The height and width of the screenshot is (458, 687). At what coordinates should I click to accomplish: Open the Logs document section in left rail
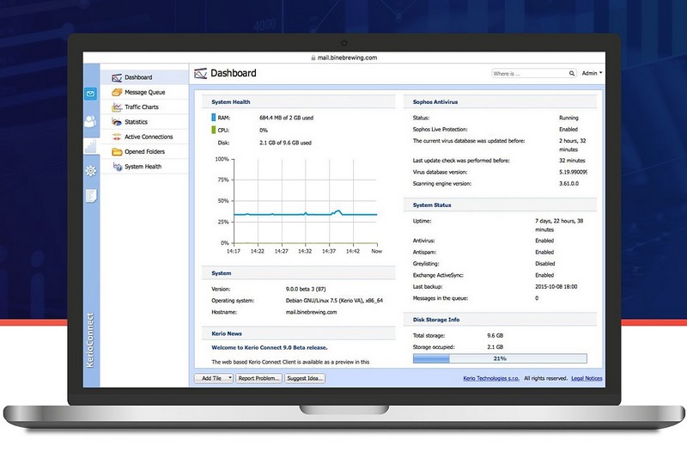click(91, 196)
